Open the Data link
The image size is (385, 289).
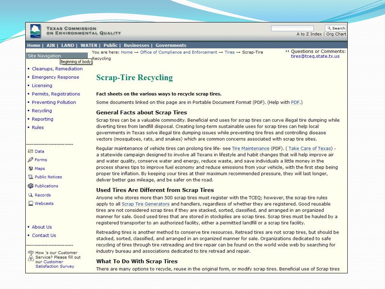[40, 151]
